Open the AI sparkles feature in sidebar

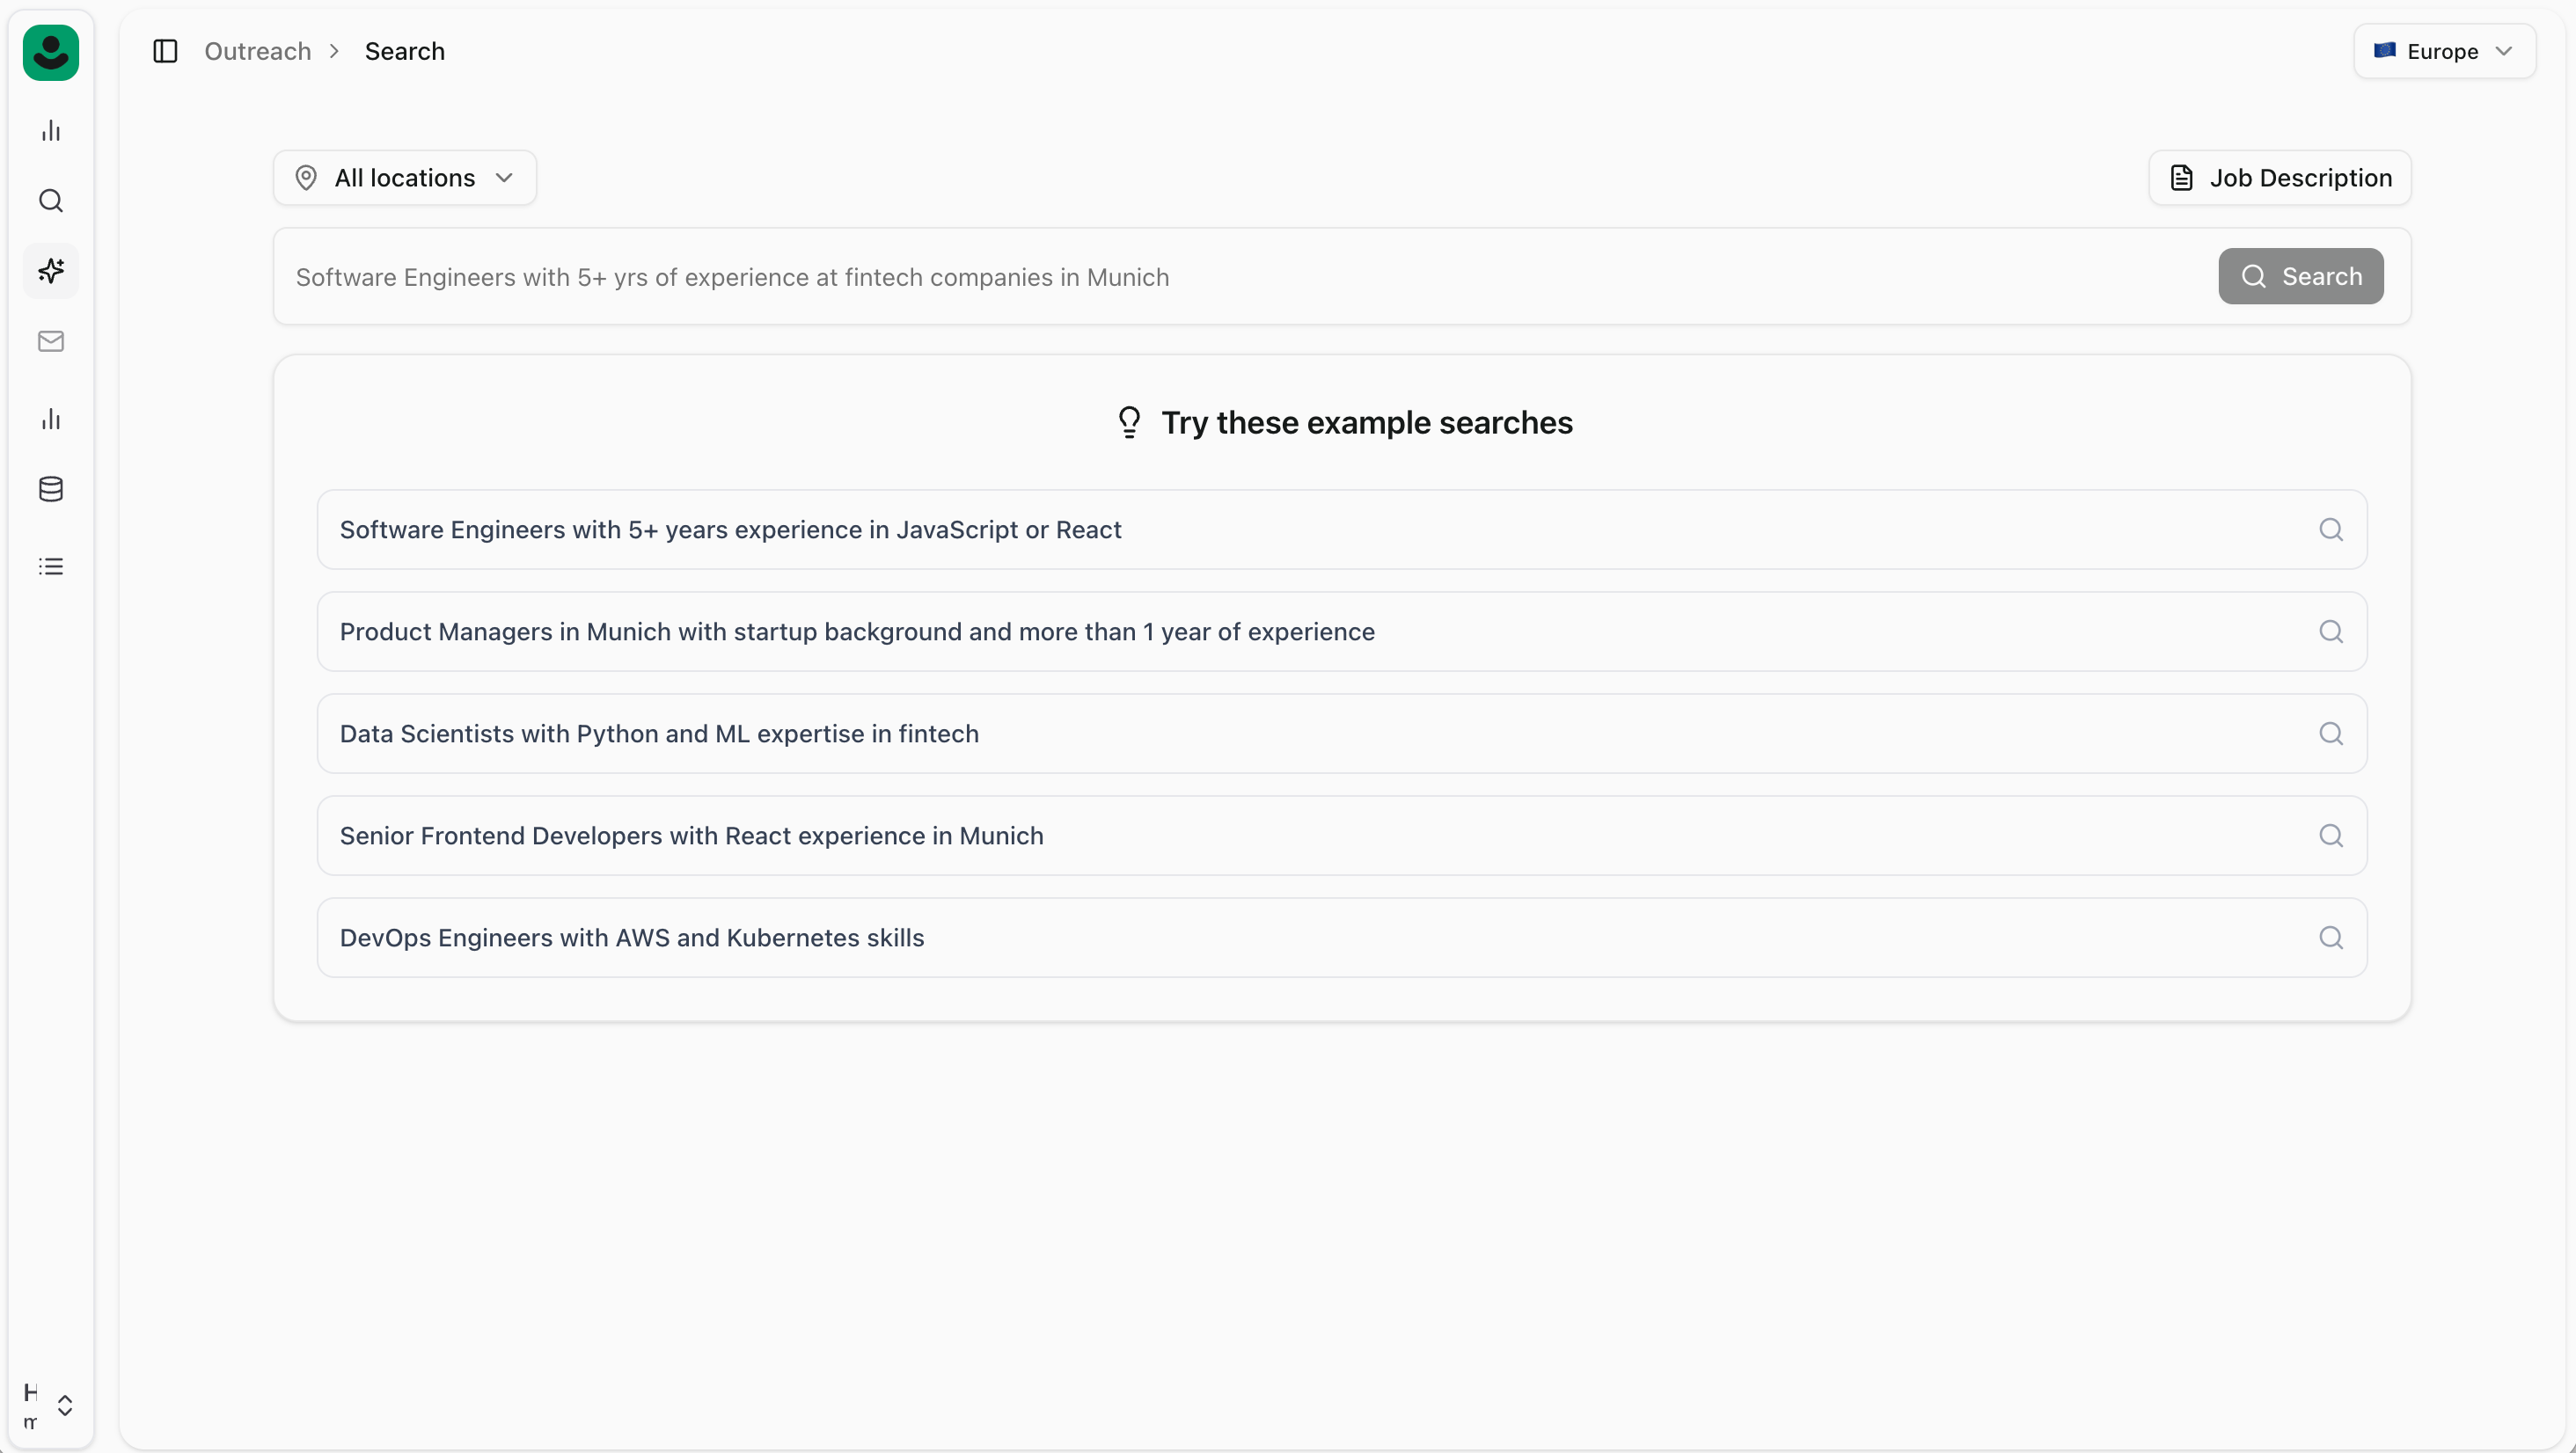tap(50, 270)
